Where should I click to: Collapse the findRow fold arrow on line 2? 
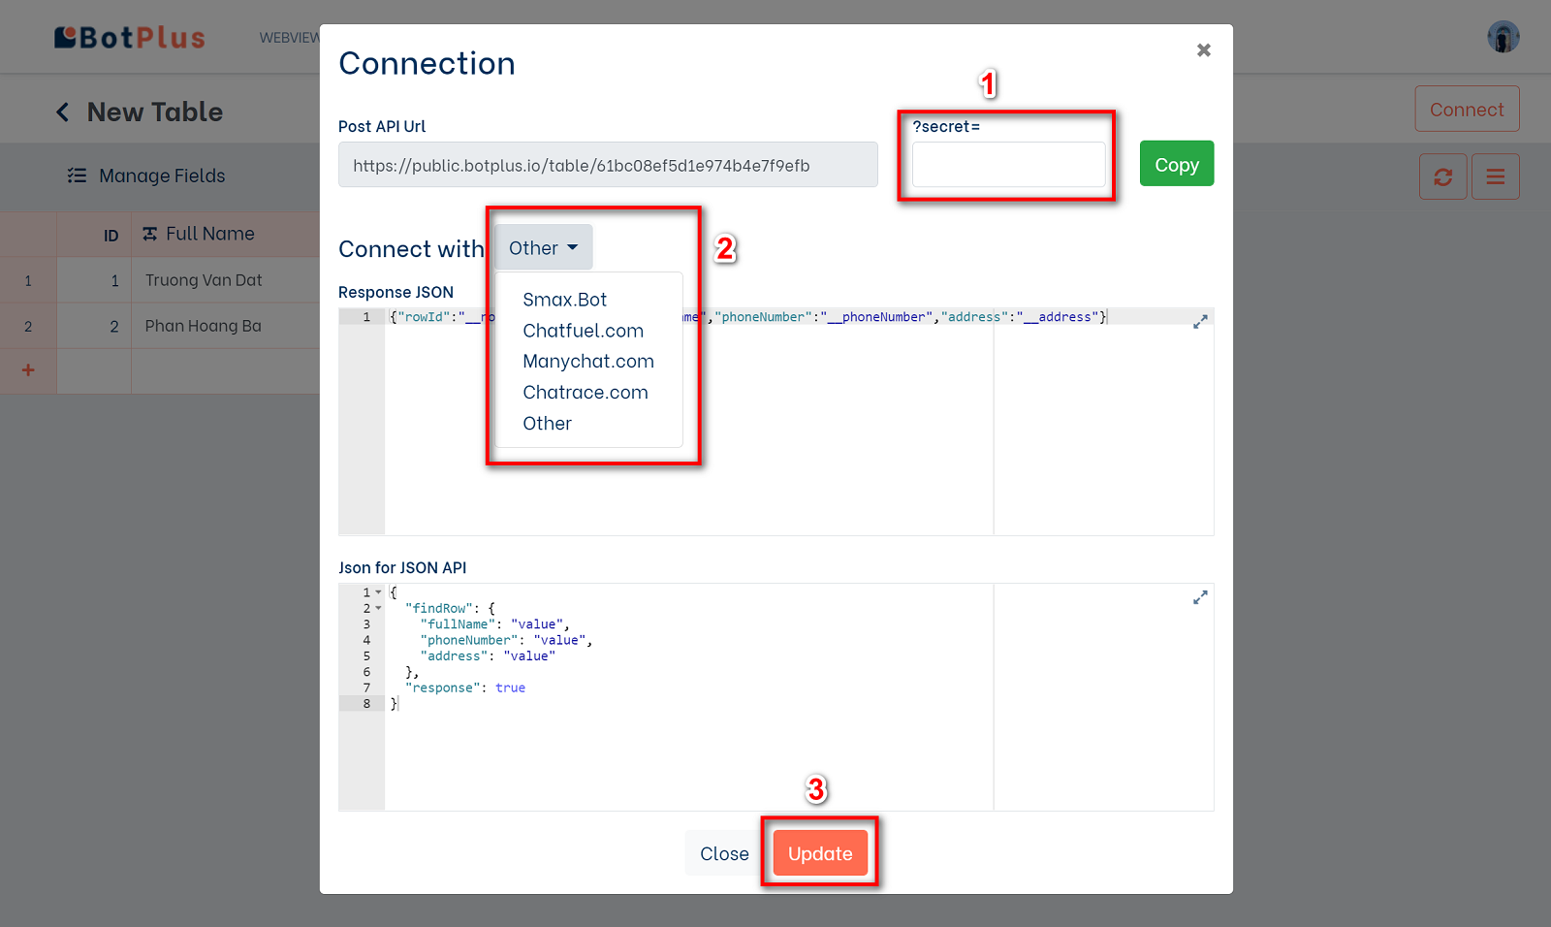tap(378, 609)
